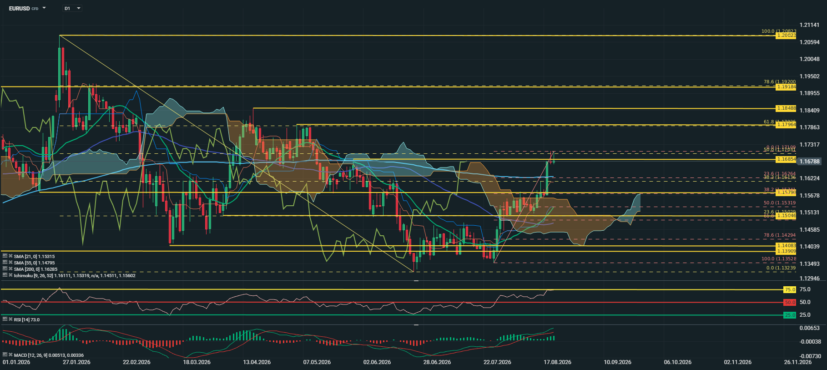Select the 1.18488 horizontal line price tag

[786, 108]
